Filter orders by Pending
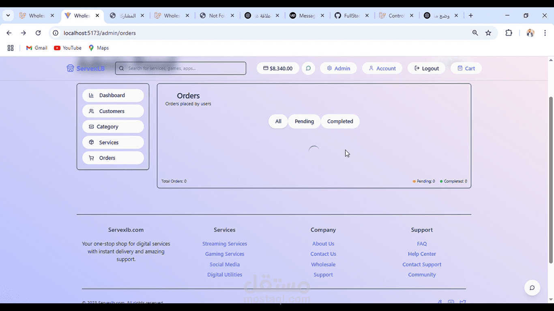Viewport: 554px width, 311px height. pos(304,121)
